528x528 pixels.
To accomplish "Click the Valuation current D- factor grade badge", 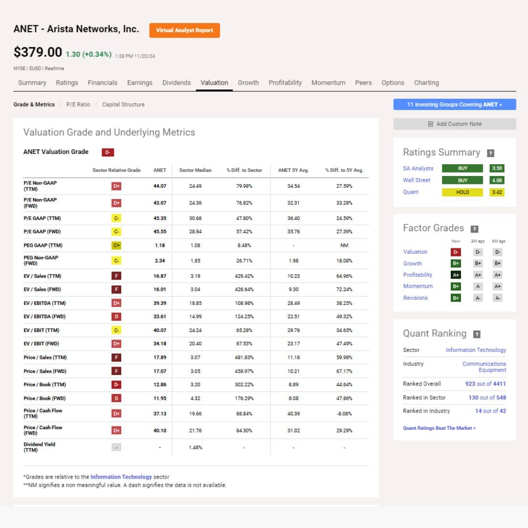I will (456, 252).
